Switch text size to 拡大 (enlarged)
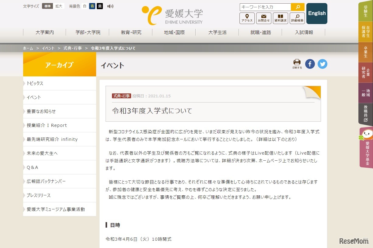This screenshot has height=248, width=373. coord(59,6)
